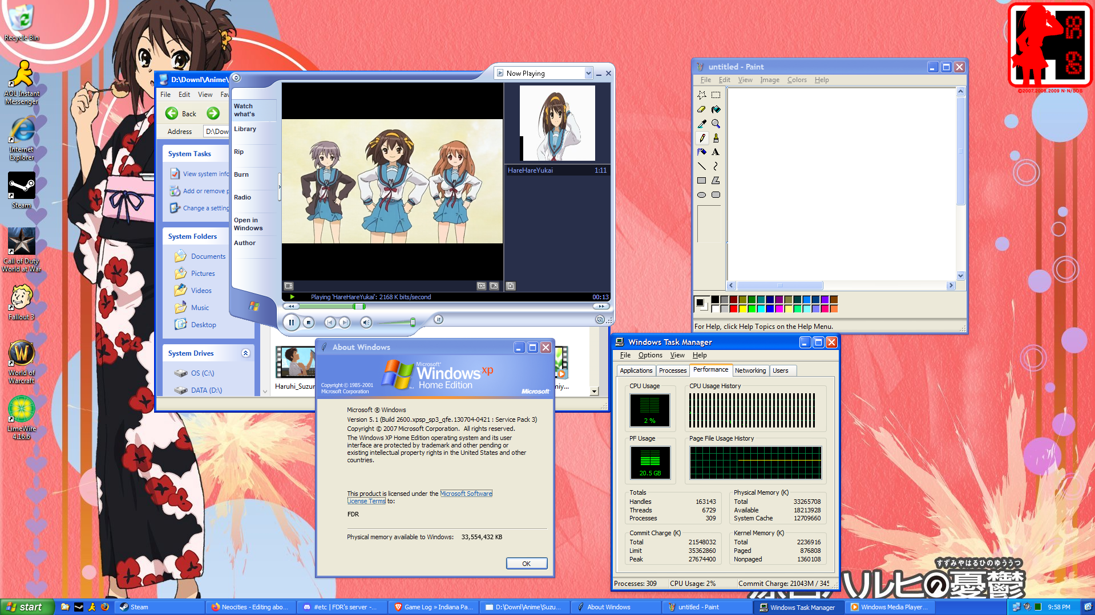Switch Media Player to skin mode
Screen dimensions: 1095x615
click(600, 320)
